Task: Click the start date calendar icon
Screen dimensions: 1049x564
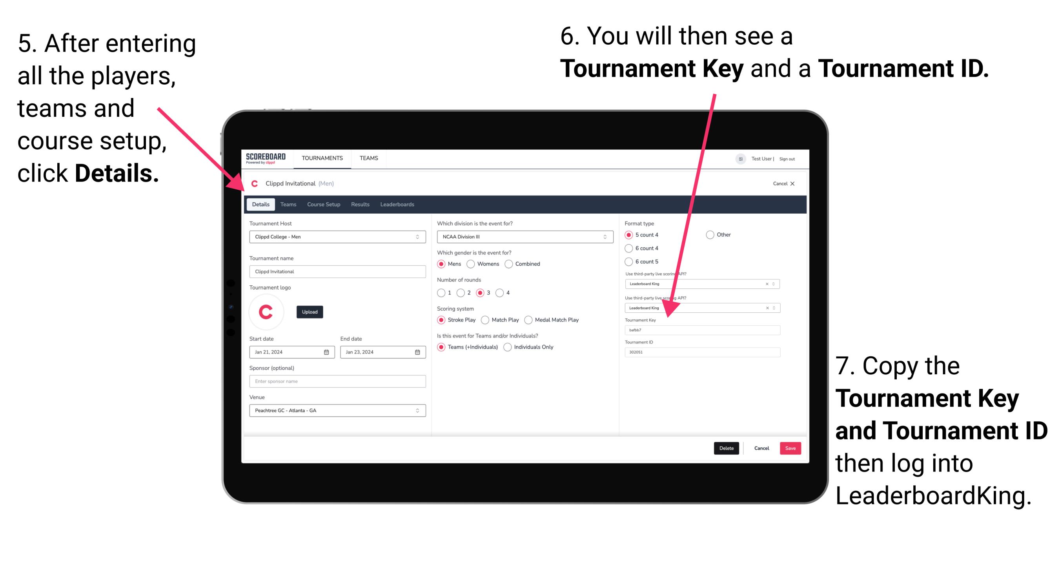Action: (x=325, y=352)
